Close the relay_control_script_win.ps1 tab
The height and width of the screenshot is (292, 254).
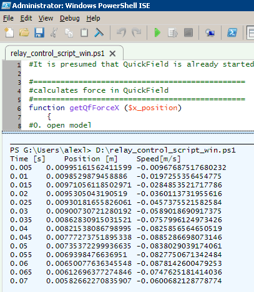tap(112, 54)
